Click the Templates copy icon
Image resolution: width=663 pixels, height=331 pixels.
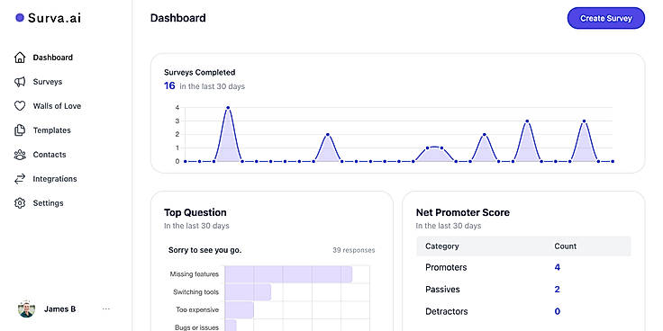20,130
